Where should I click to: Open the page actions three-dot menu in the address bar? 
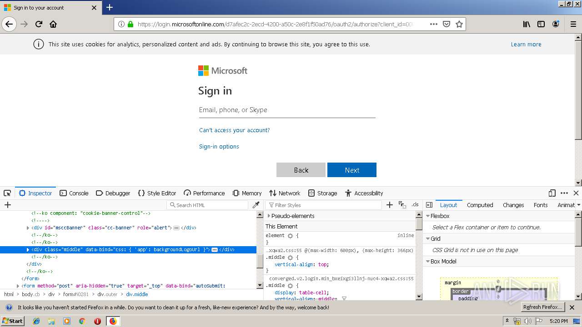[x=434, y=24]
